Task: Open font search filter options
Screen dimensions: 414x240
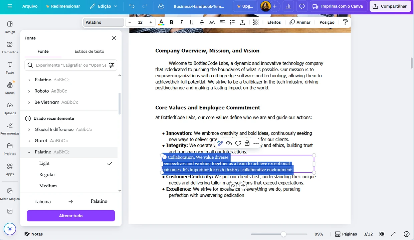Action: 112,65
